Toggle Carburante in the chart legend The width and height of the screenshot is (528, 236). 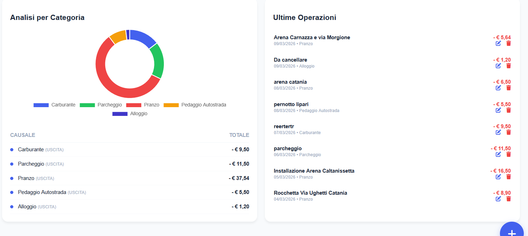pyautogui.click(x=54, y=105)
